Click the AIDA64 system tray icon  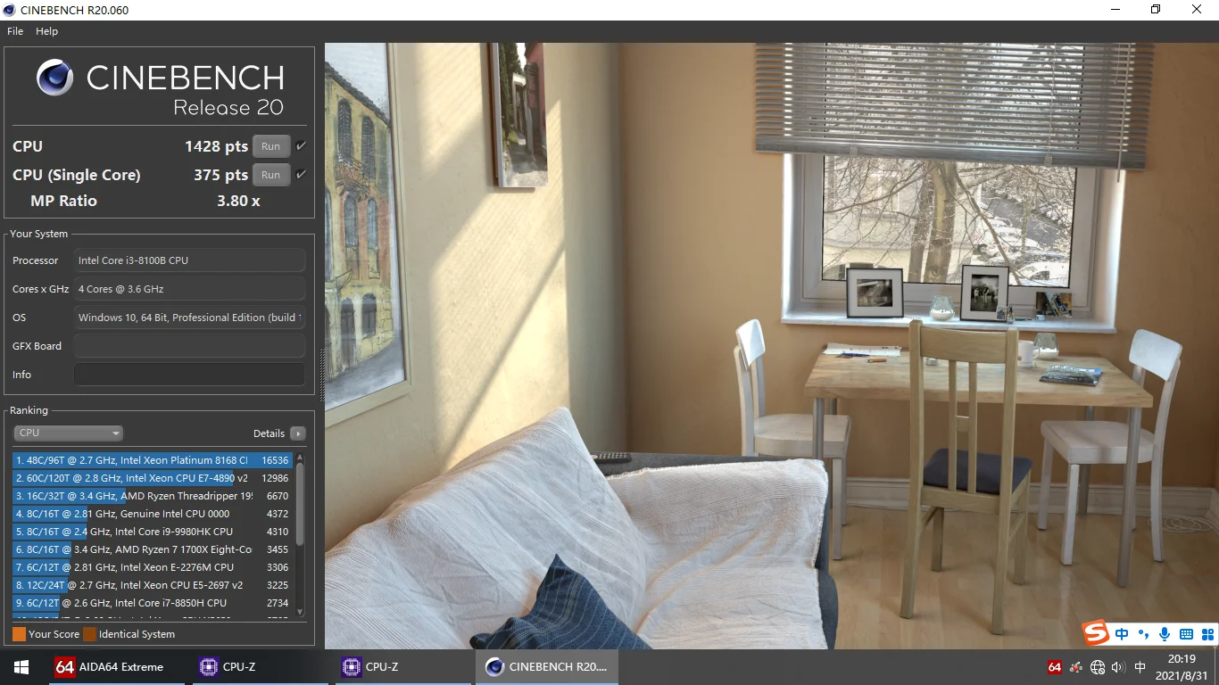coord(1055,667)
